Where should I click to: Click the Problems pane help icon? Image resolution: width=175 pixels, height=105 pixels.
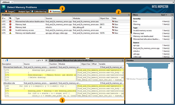pos(129,15)
